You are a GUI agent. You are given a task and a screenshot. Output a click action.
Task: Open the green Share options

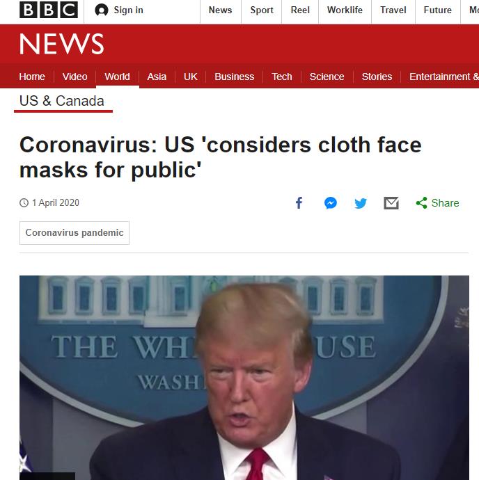click(437, 203)
